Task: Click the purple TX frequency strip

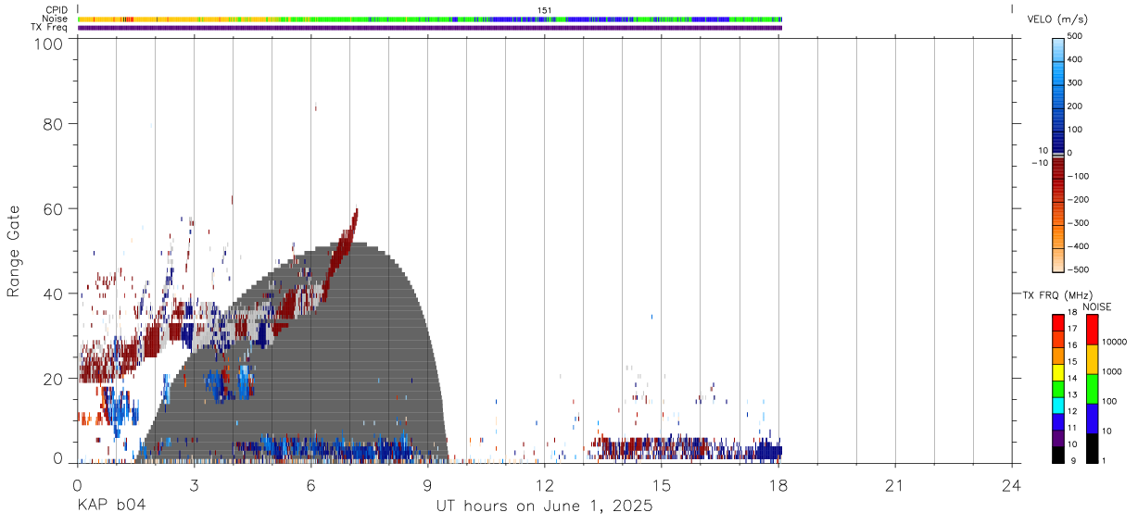Action: [430, 27]
